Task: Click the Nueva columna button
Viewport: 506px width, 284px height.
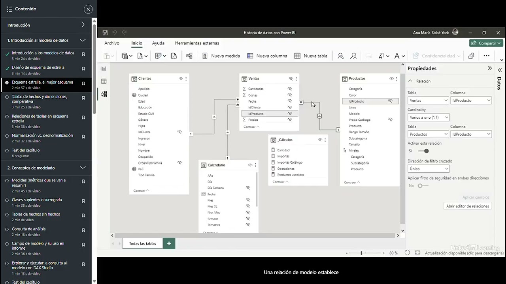Action: [x=267, y=56]
